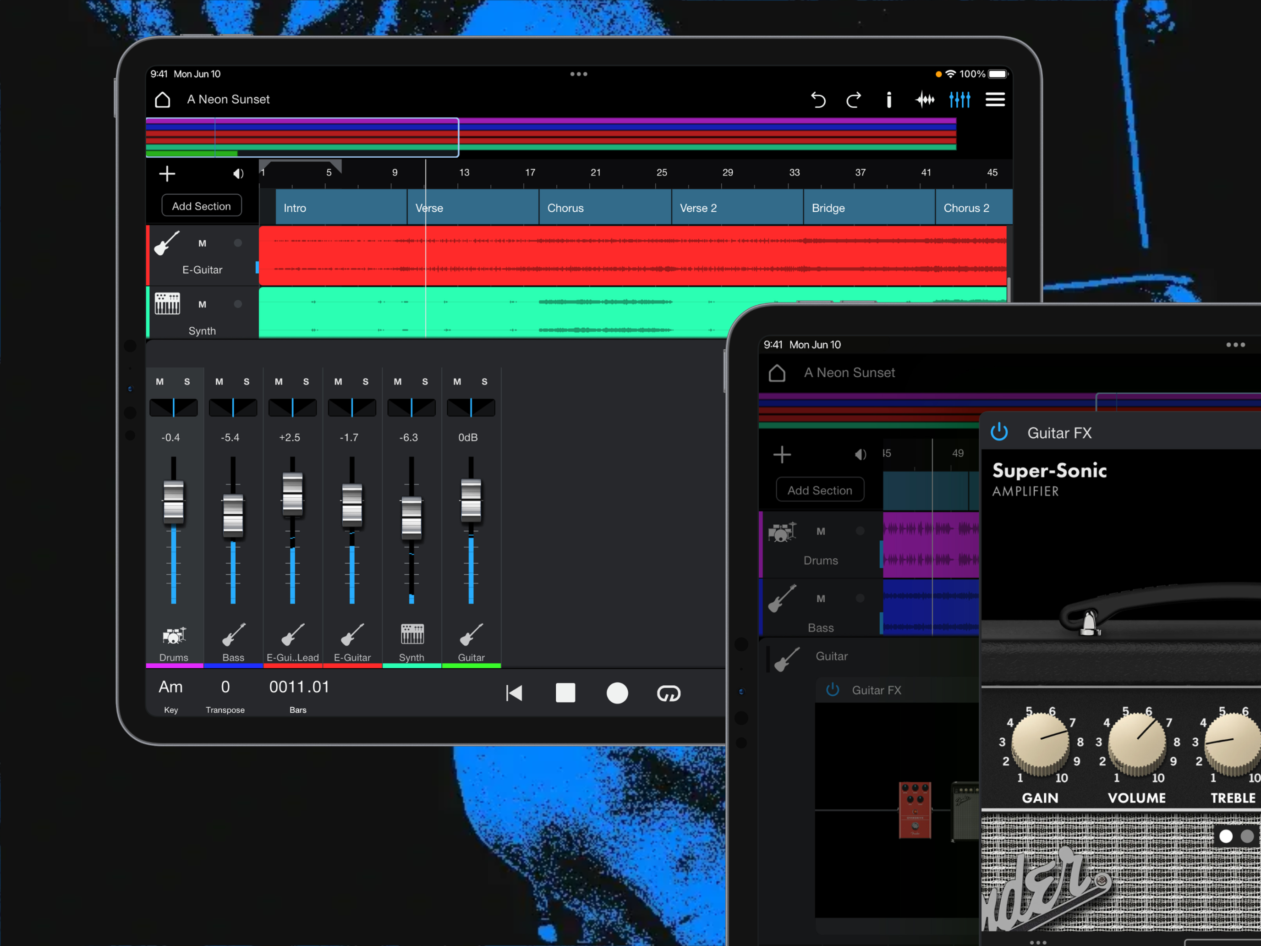Viewport: 1261px width, 946px height.
Task: Tap the Add Section button
Action: (x=202, y=206)
